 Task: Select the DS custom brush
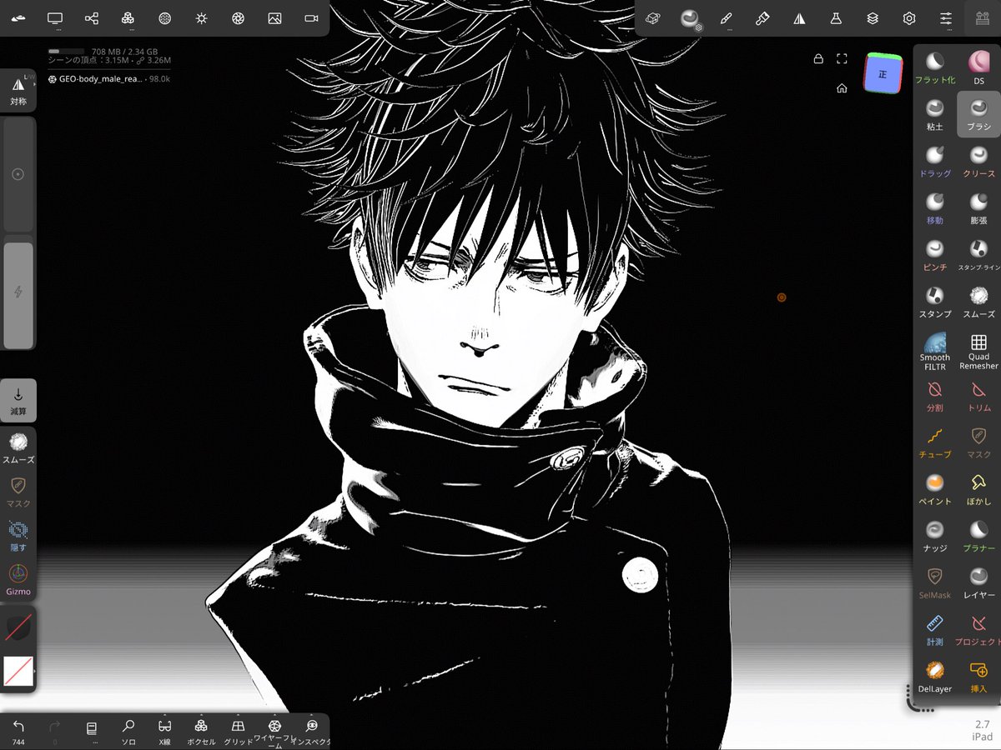[x=978, y=67]
